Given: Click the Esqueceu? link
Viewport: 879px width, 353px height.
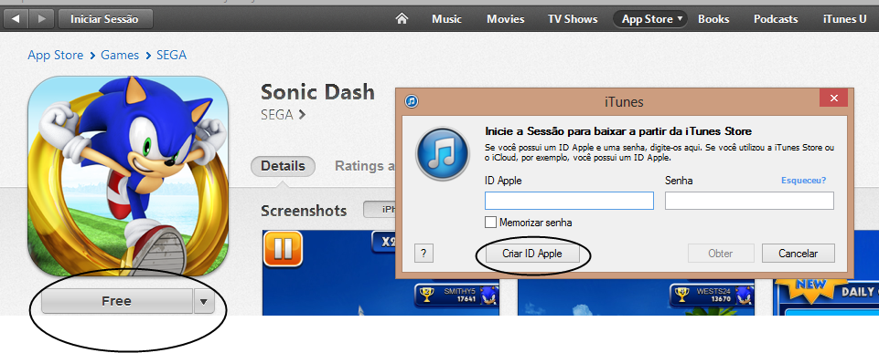Looking at the screenshot, I should pyautogui.click(x=803, y=181).
